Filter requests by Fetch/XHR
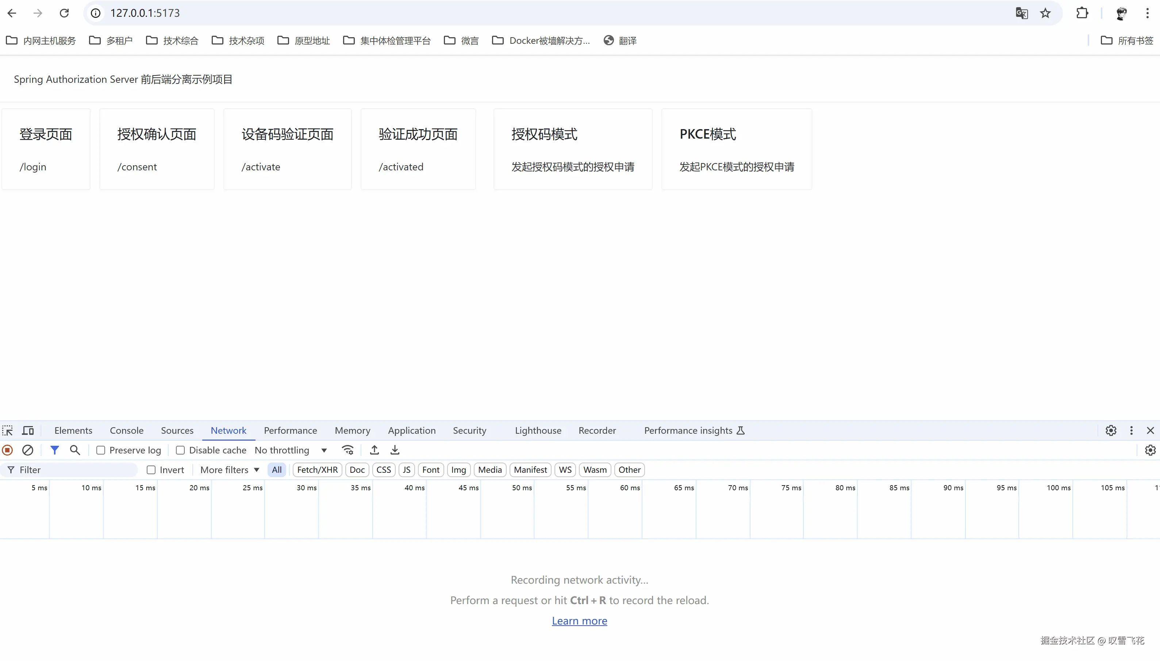Screen dimensions: 1160x661 [318, 470]
